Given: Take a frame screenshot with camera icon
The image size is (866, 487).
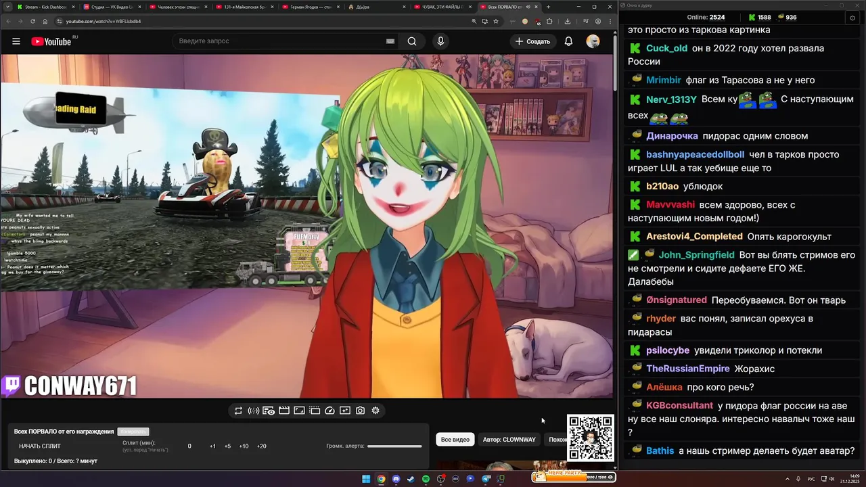Looking at the screenshot, I should pyautogui.click(x=360, y=411).
